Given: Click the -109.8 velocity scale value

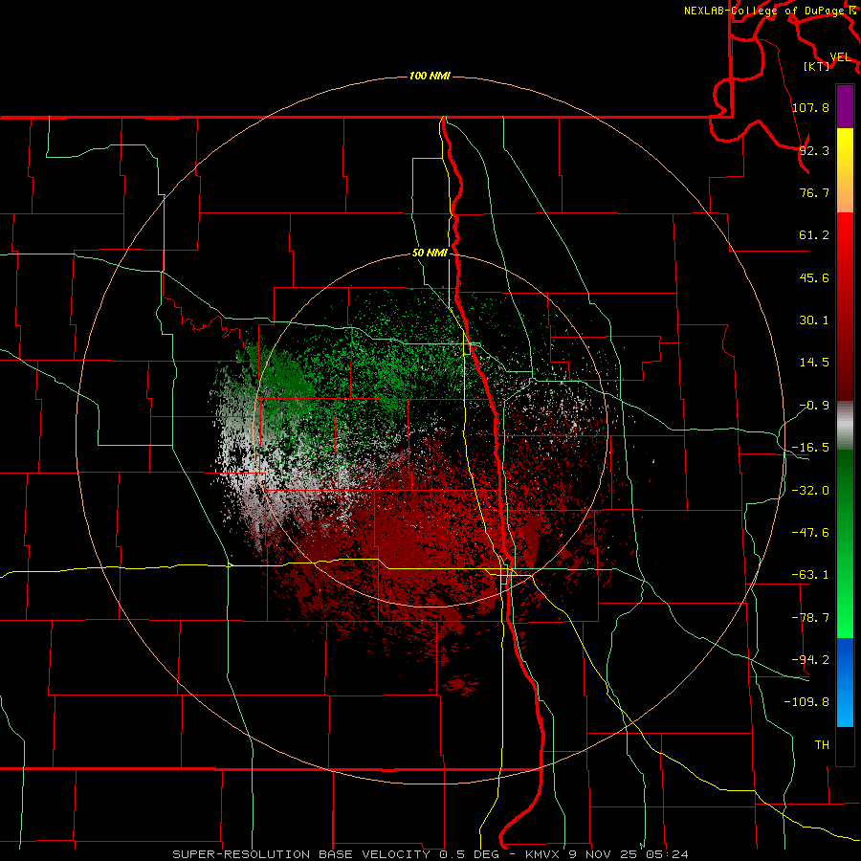Looking at the screenshot, I should 806,702.
